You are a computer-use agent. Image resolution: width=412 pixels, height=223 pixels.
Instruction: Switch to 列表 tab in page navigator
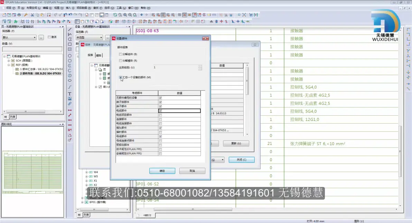(x=12, y=117)
